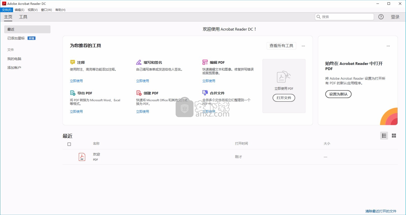
Task: Click the search magnifier icon
Action: pos(318,17)
